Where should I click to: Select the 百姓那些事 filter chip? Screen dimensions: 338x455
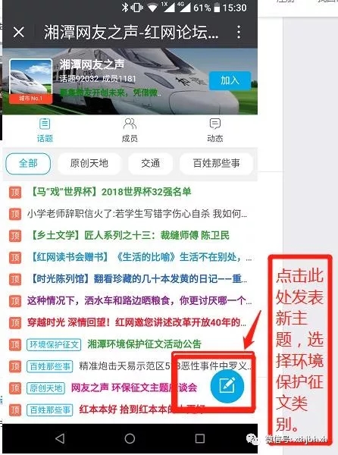point(216,163)
